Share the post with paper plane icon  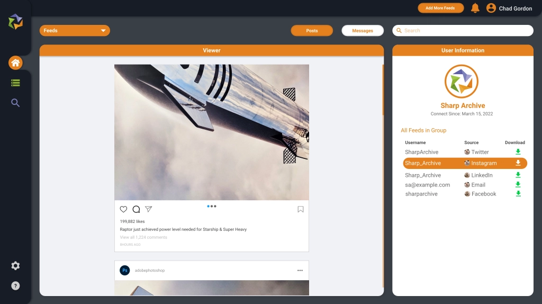pos(149,209)
